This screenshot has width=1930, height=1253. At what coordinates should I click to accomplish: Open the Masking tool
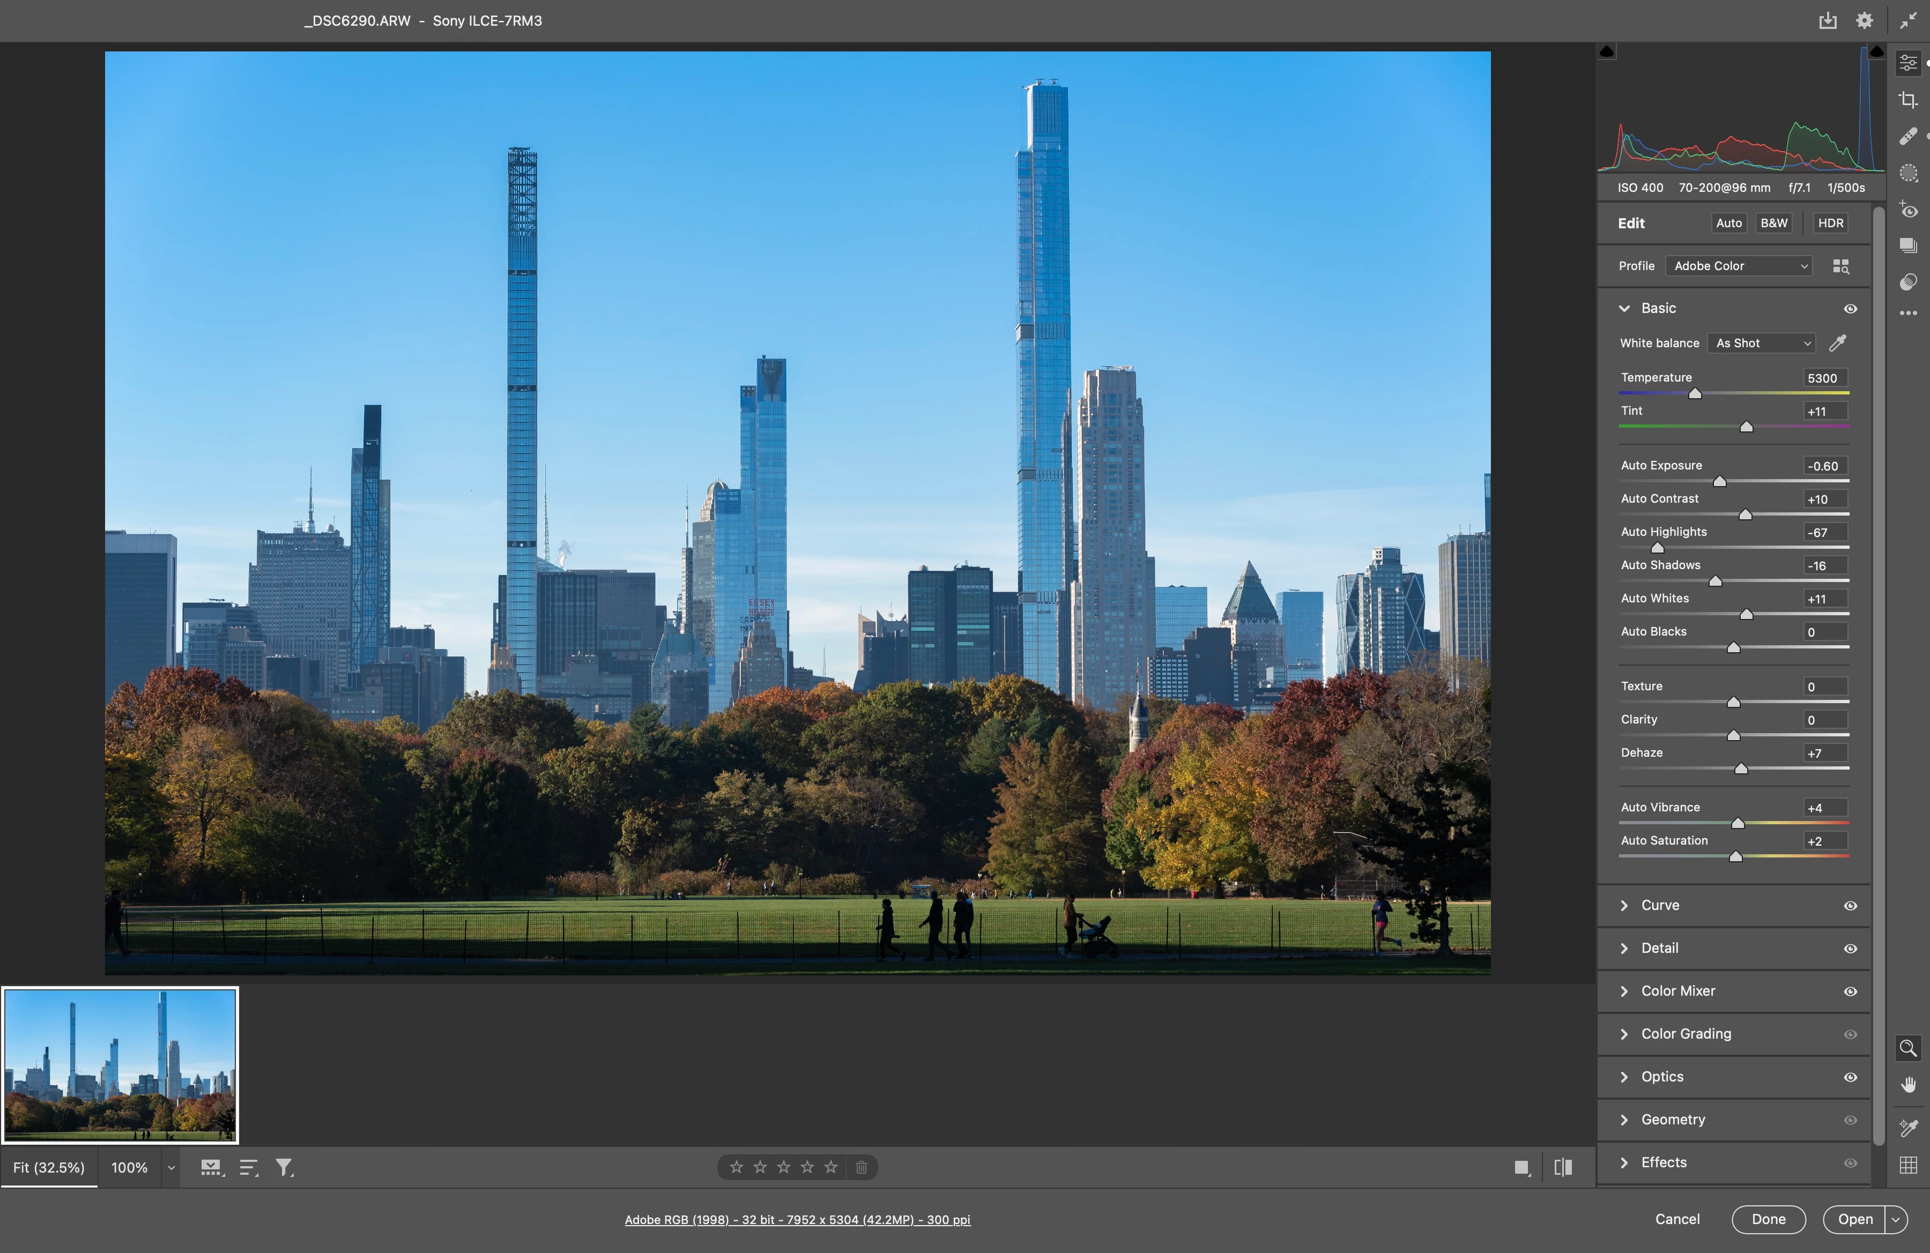coord(1908,173)
